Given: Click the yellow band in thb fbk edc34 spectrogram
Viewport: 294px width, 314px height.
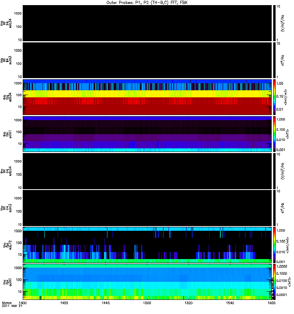Looking at the screenshot, I should [x=147, y=94].
